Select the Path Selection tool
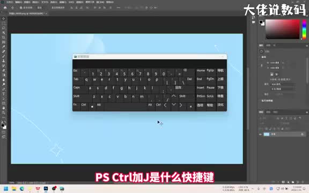 tap(4, 99)
